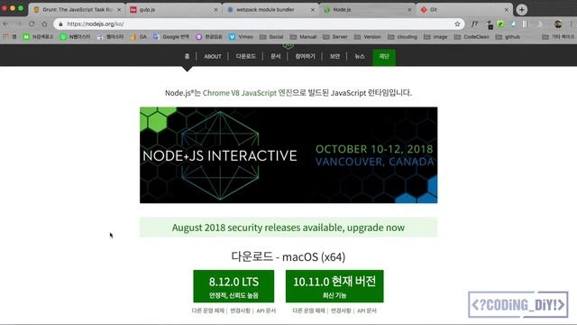
Task: Open the ABOUT menu item
Action: [213, 56]
